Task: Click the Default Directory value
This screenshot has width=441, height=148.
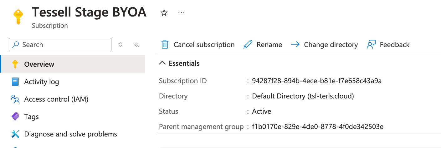Action: (x=303, y=96)
